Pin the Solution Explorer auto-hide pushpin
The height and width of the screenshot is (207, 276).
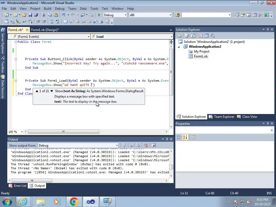click(x=268, y=29)
